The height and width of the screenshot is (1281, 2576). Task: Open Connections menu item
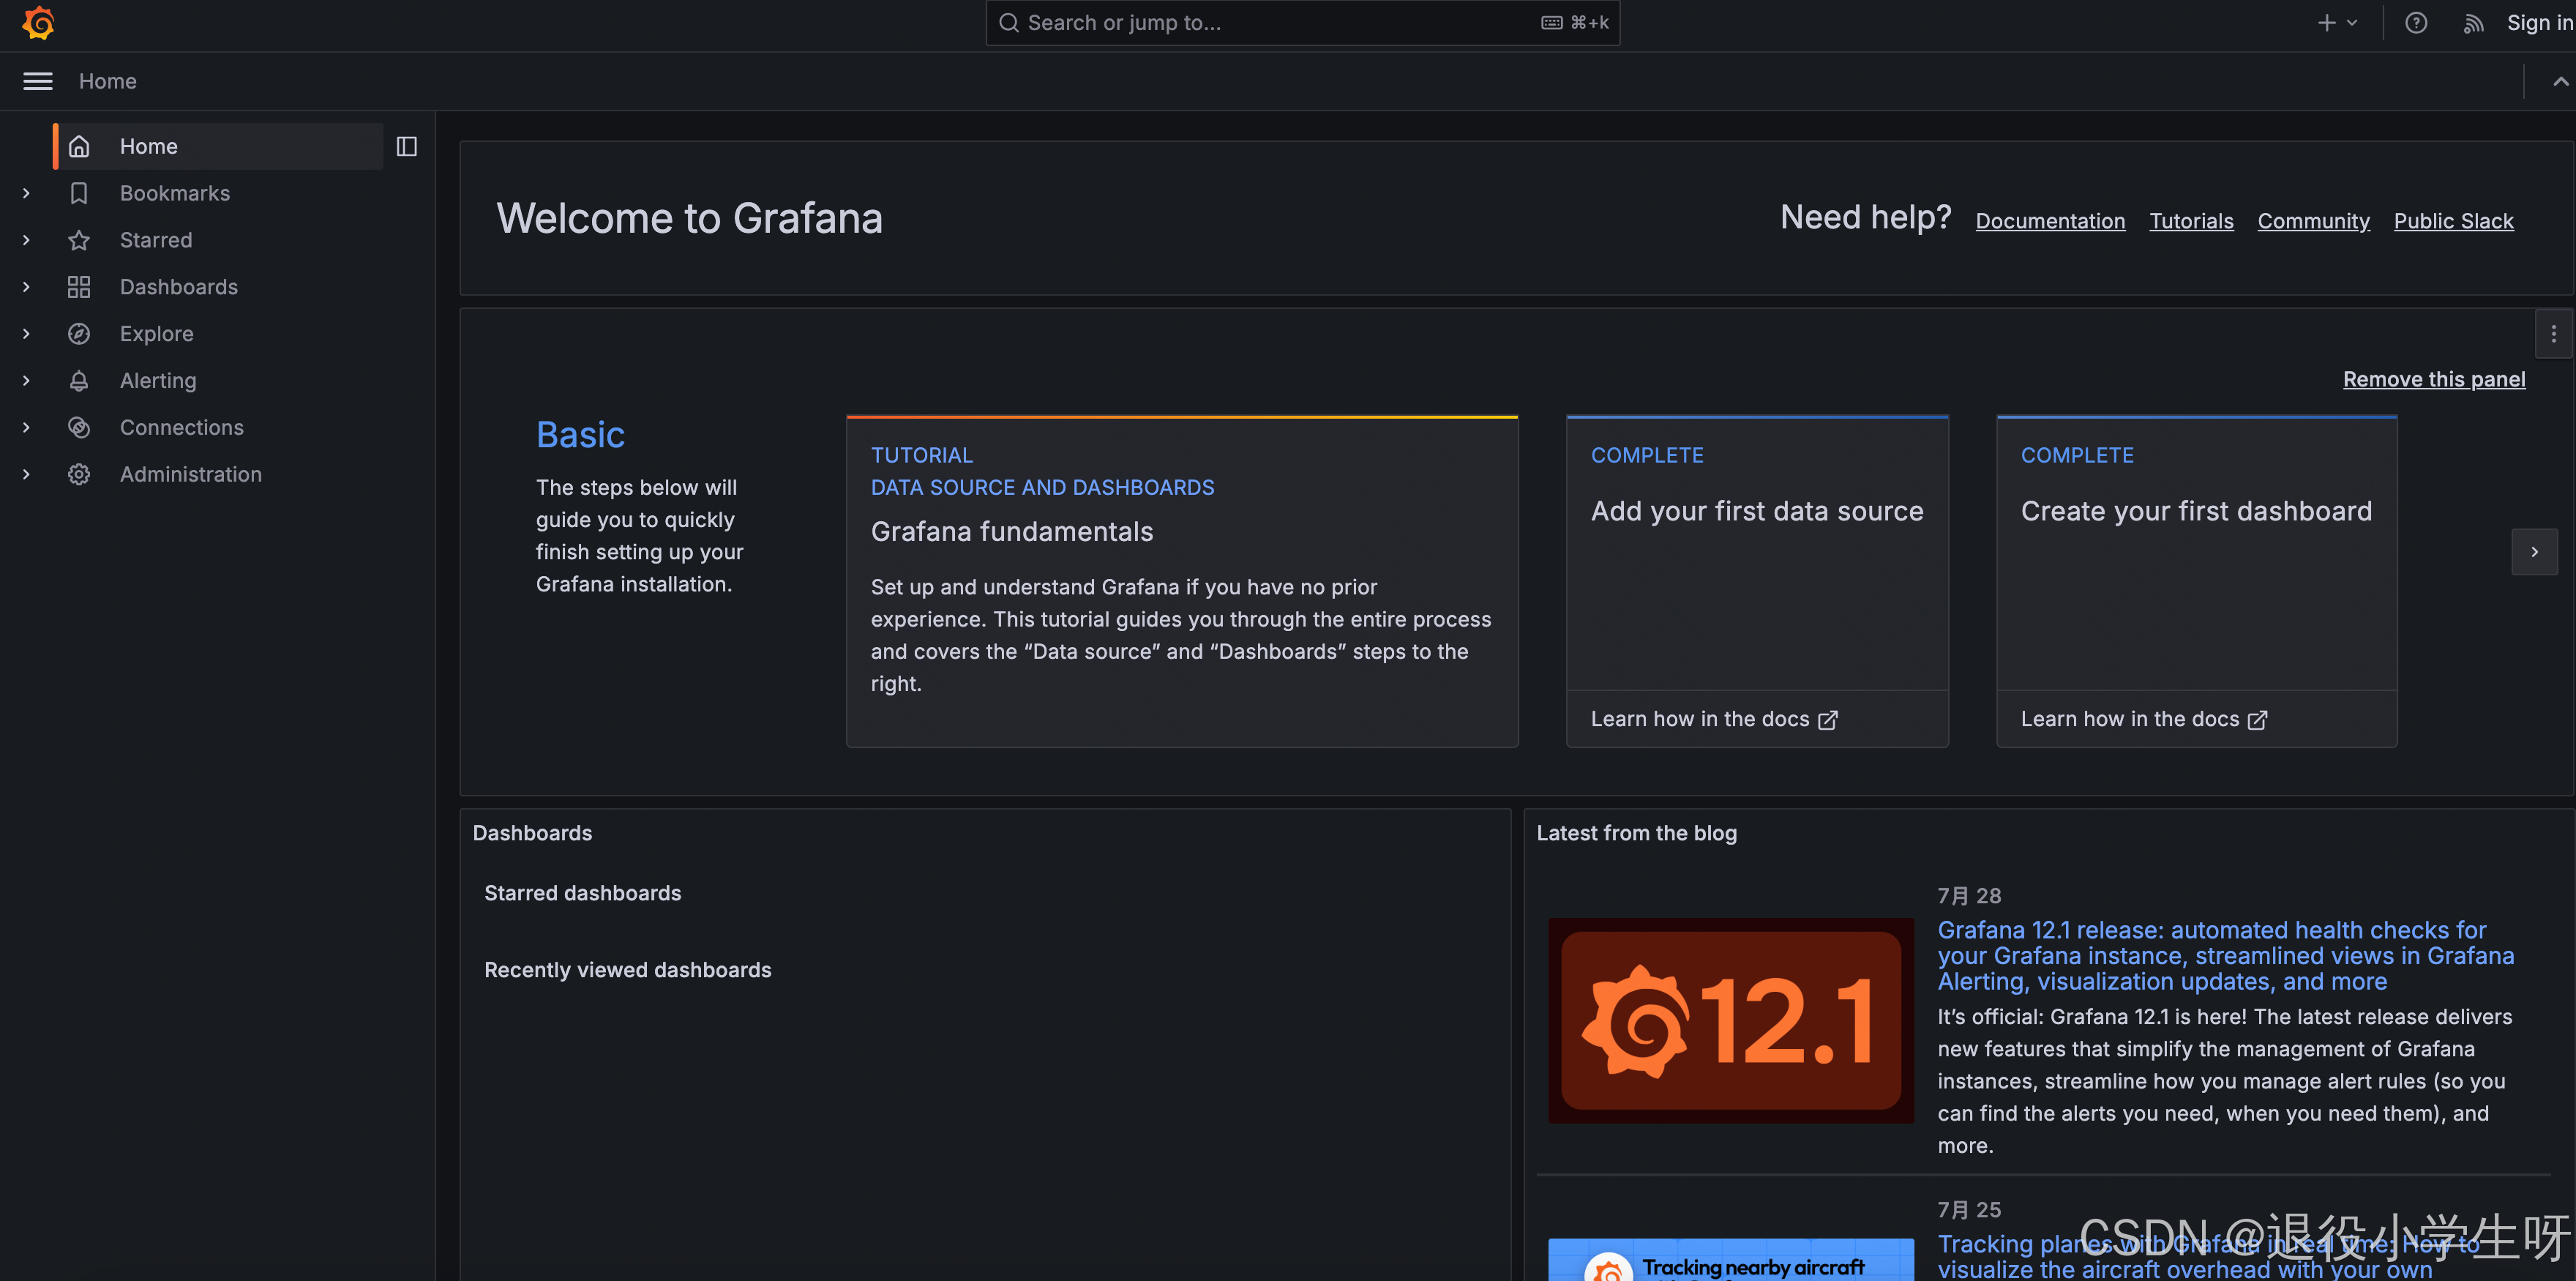182,428
